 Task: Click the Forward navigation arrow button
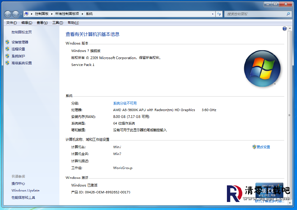(15, 14)
